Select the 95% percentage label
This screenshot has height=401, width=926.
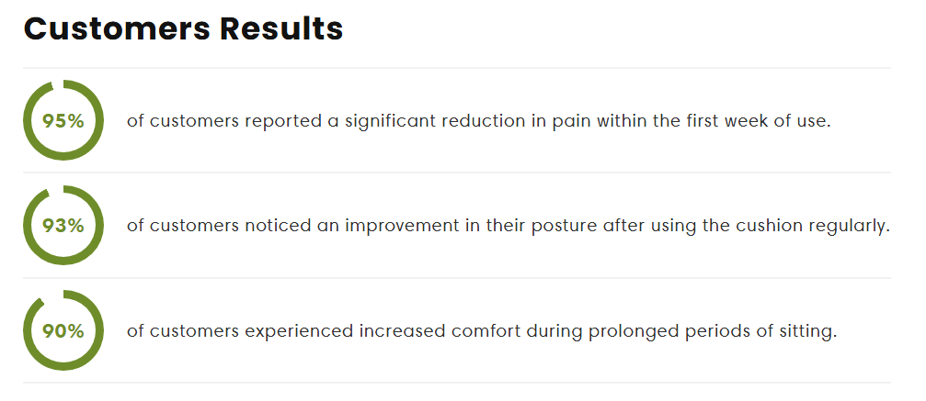coord(63,121)
